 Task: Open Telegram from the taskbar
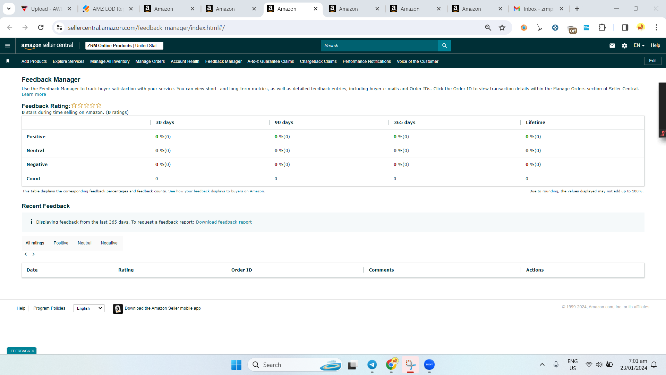point(372,365)
